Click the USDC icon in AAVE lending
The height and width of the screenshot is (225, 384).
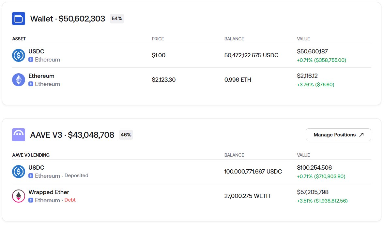[x=19, y=172]
